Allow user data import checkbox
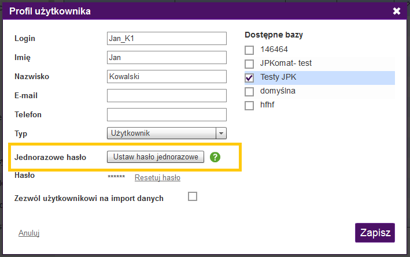Viewport: 410px width, 257px height. (193, 196)
